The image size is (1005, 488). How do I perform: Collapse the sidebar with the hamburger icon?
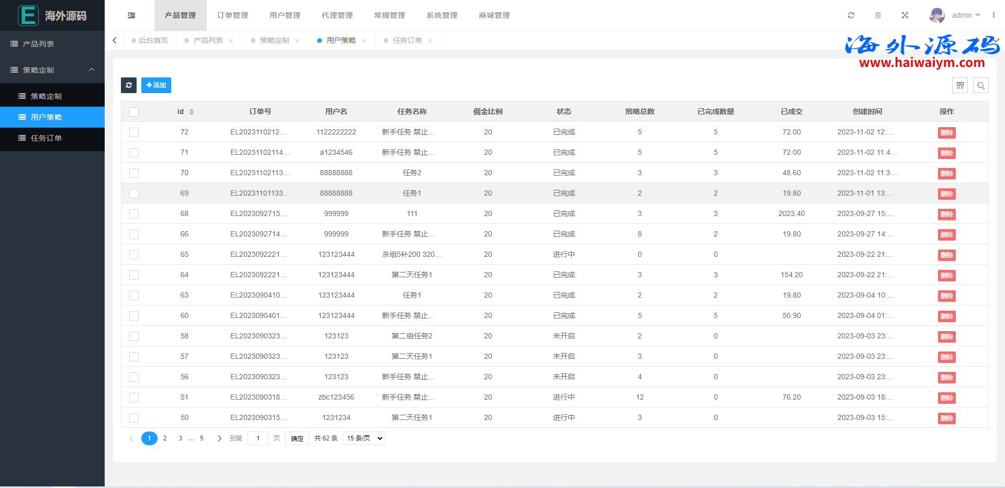pos(131,16)
